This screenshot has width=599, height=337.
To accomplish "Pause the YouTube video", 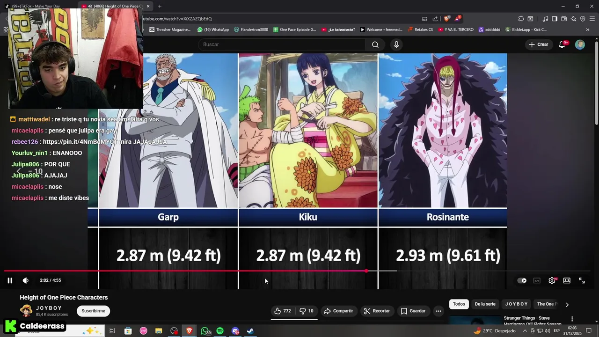I will pyautogui.click(x=10, y=280).
